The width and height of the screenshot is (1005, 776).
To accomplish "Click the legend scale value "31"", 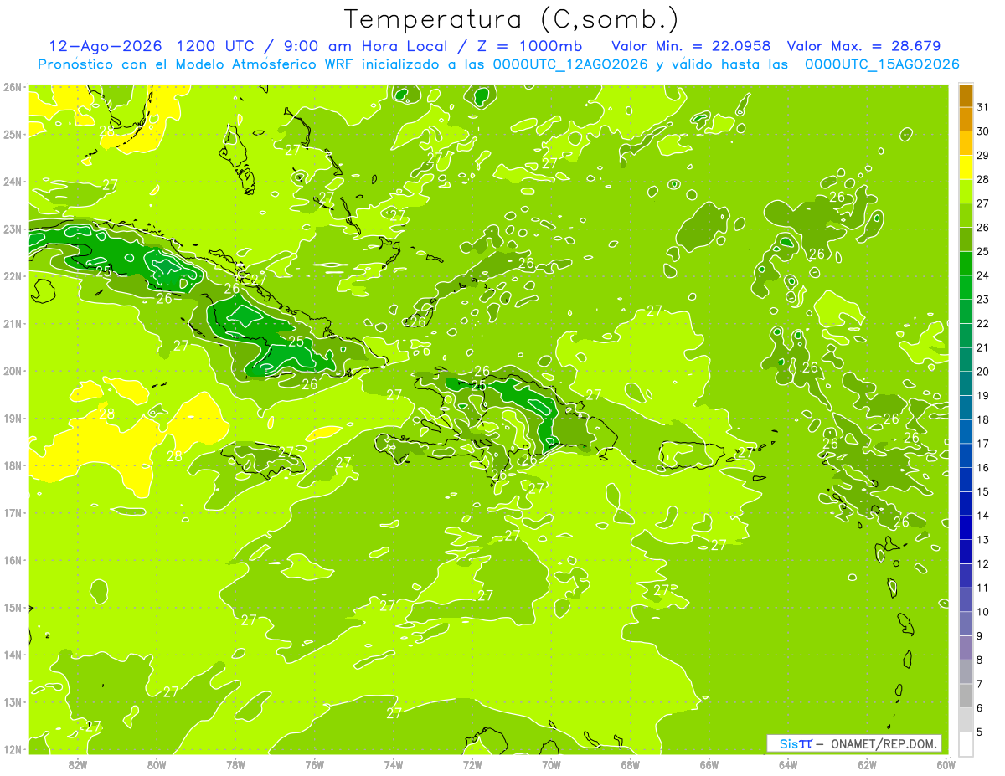I will point(982,107).
